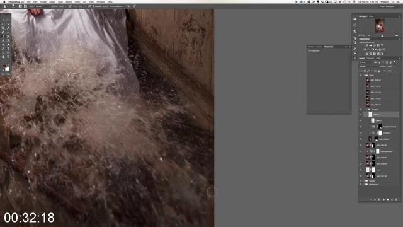Open the Window menu
This screenshot has height=227, width=403.
click(x=101, y=1)
